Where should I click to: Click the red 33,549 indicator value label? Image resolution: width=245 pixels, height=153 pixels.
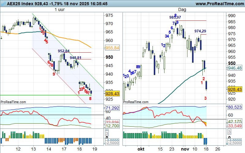235,126
